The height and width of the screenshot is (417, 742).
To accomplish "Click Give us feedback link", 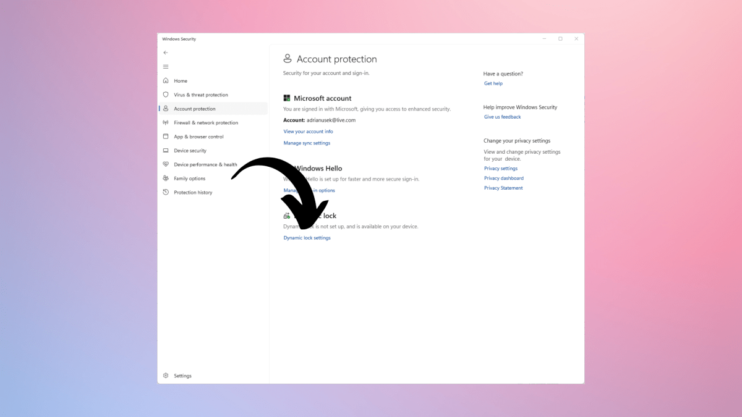I will pyautogui.click(x=503, y=117).
